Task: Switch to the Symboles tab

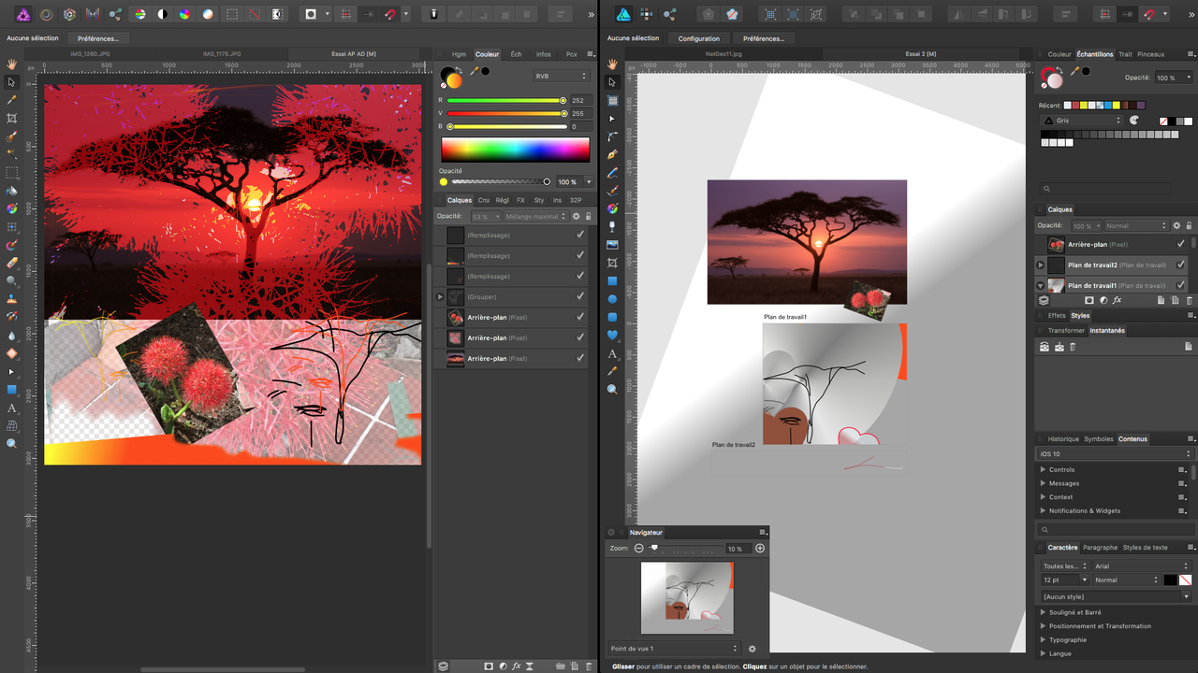Action: click(1099, 438)
